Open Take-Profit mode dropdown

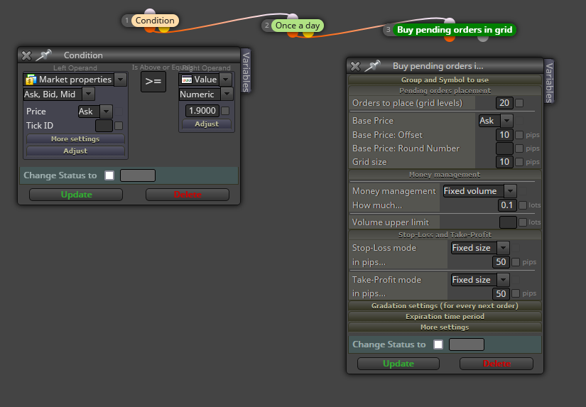point(503,280)
